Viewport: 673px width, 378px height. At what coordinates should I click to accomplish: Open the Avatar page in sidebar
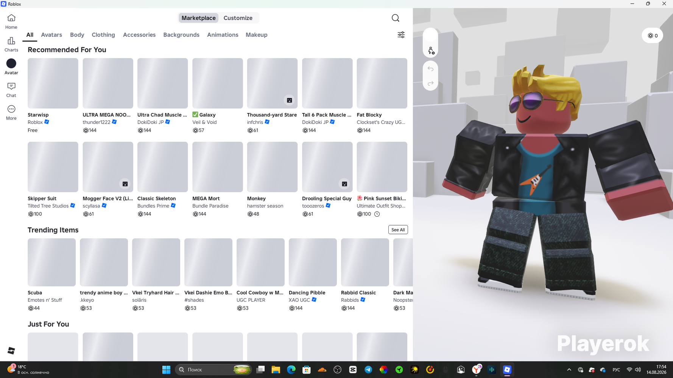[x=11, y=67]
